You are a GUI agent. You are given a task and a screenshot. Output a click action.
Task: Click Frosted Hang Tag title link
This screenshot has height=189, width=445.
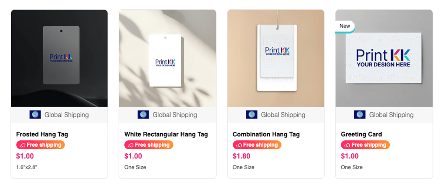point(42,134)
